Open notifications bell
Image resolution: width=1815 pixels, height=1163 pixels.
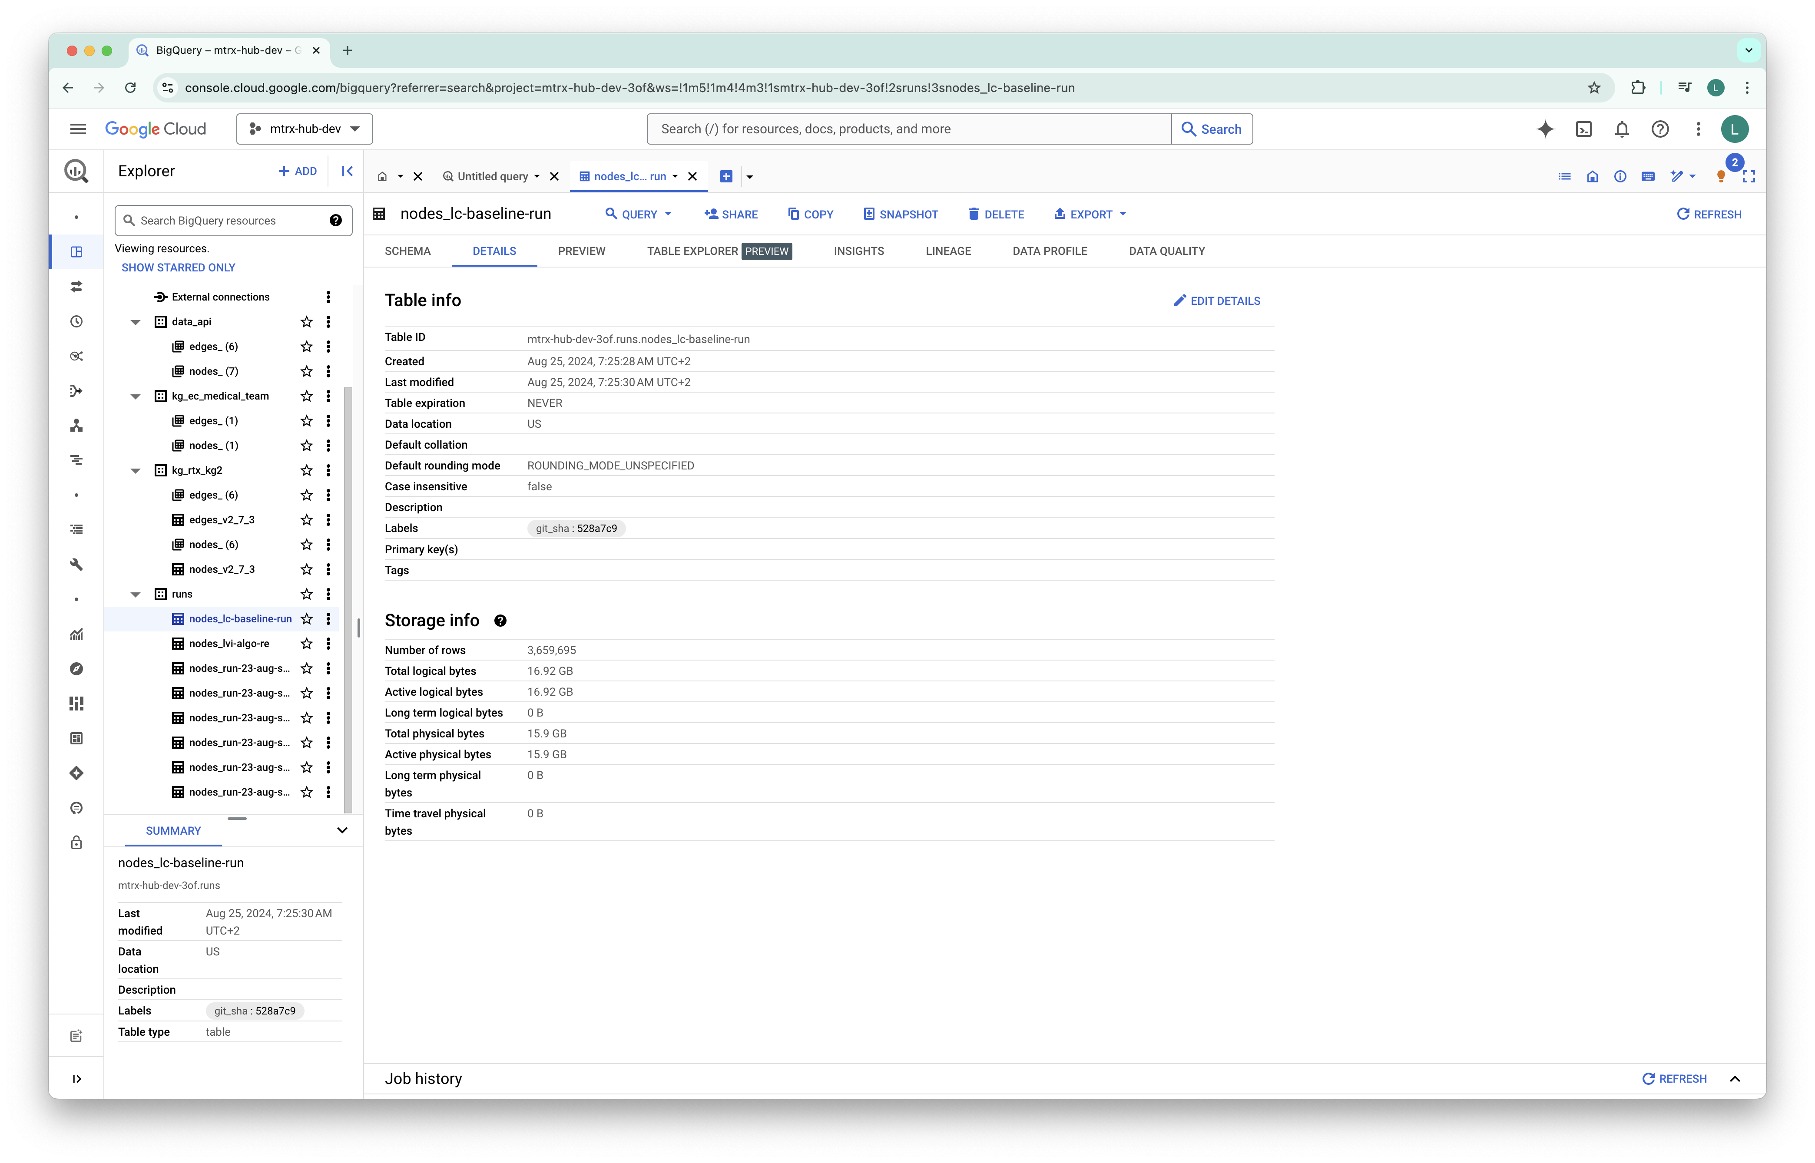(1622, 129)
